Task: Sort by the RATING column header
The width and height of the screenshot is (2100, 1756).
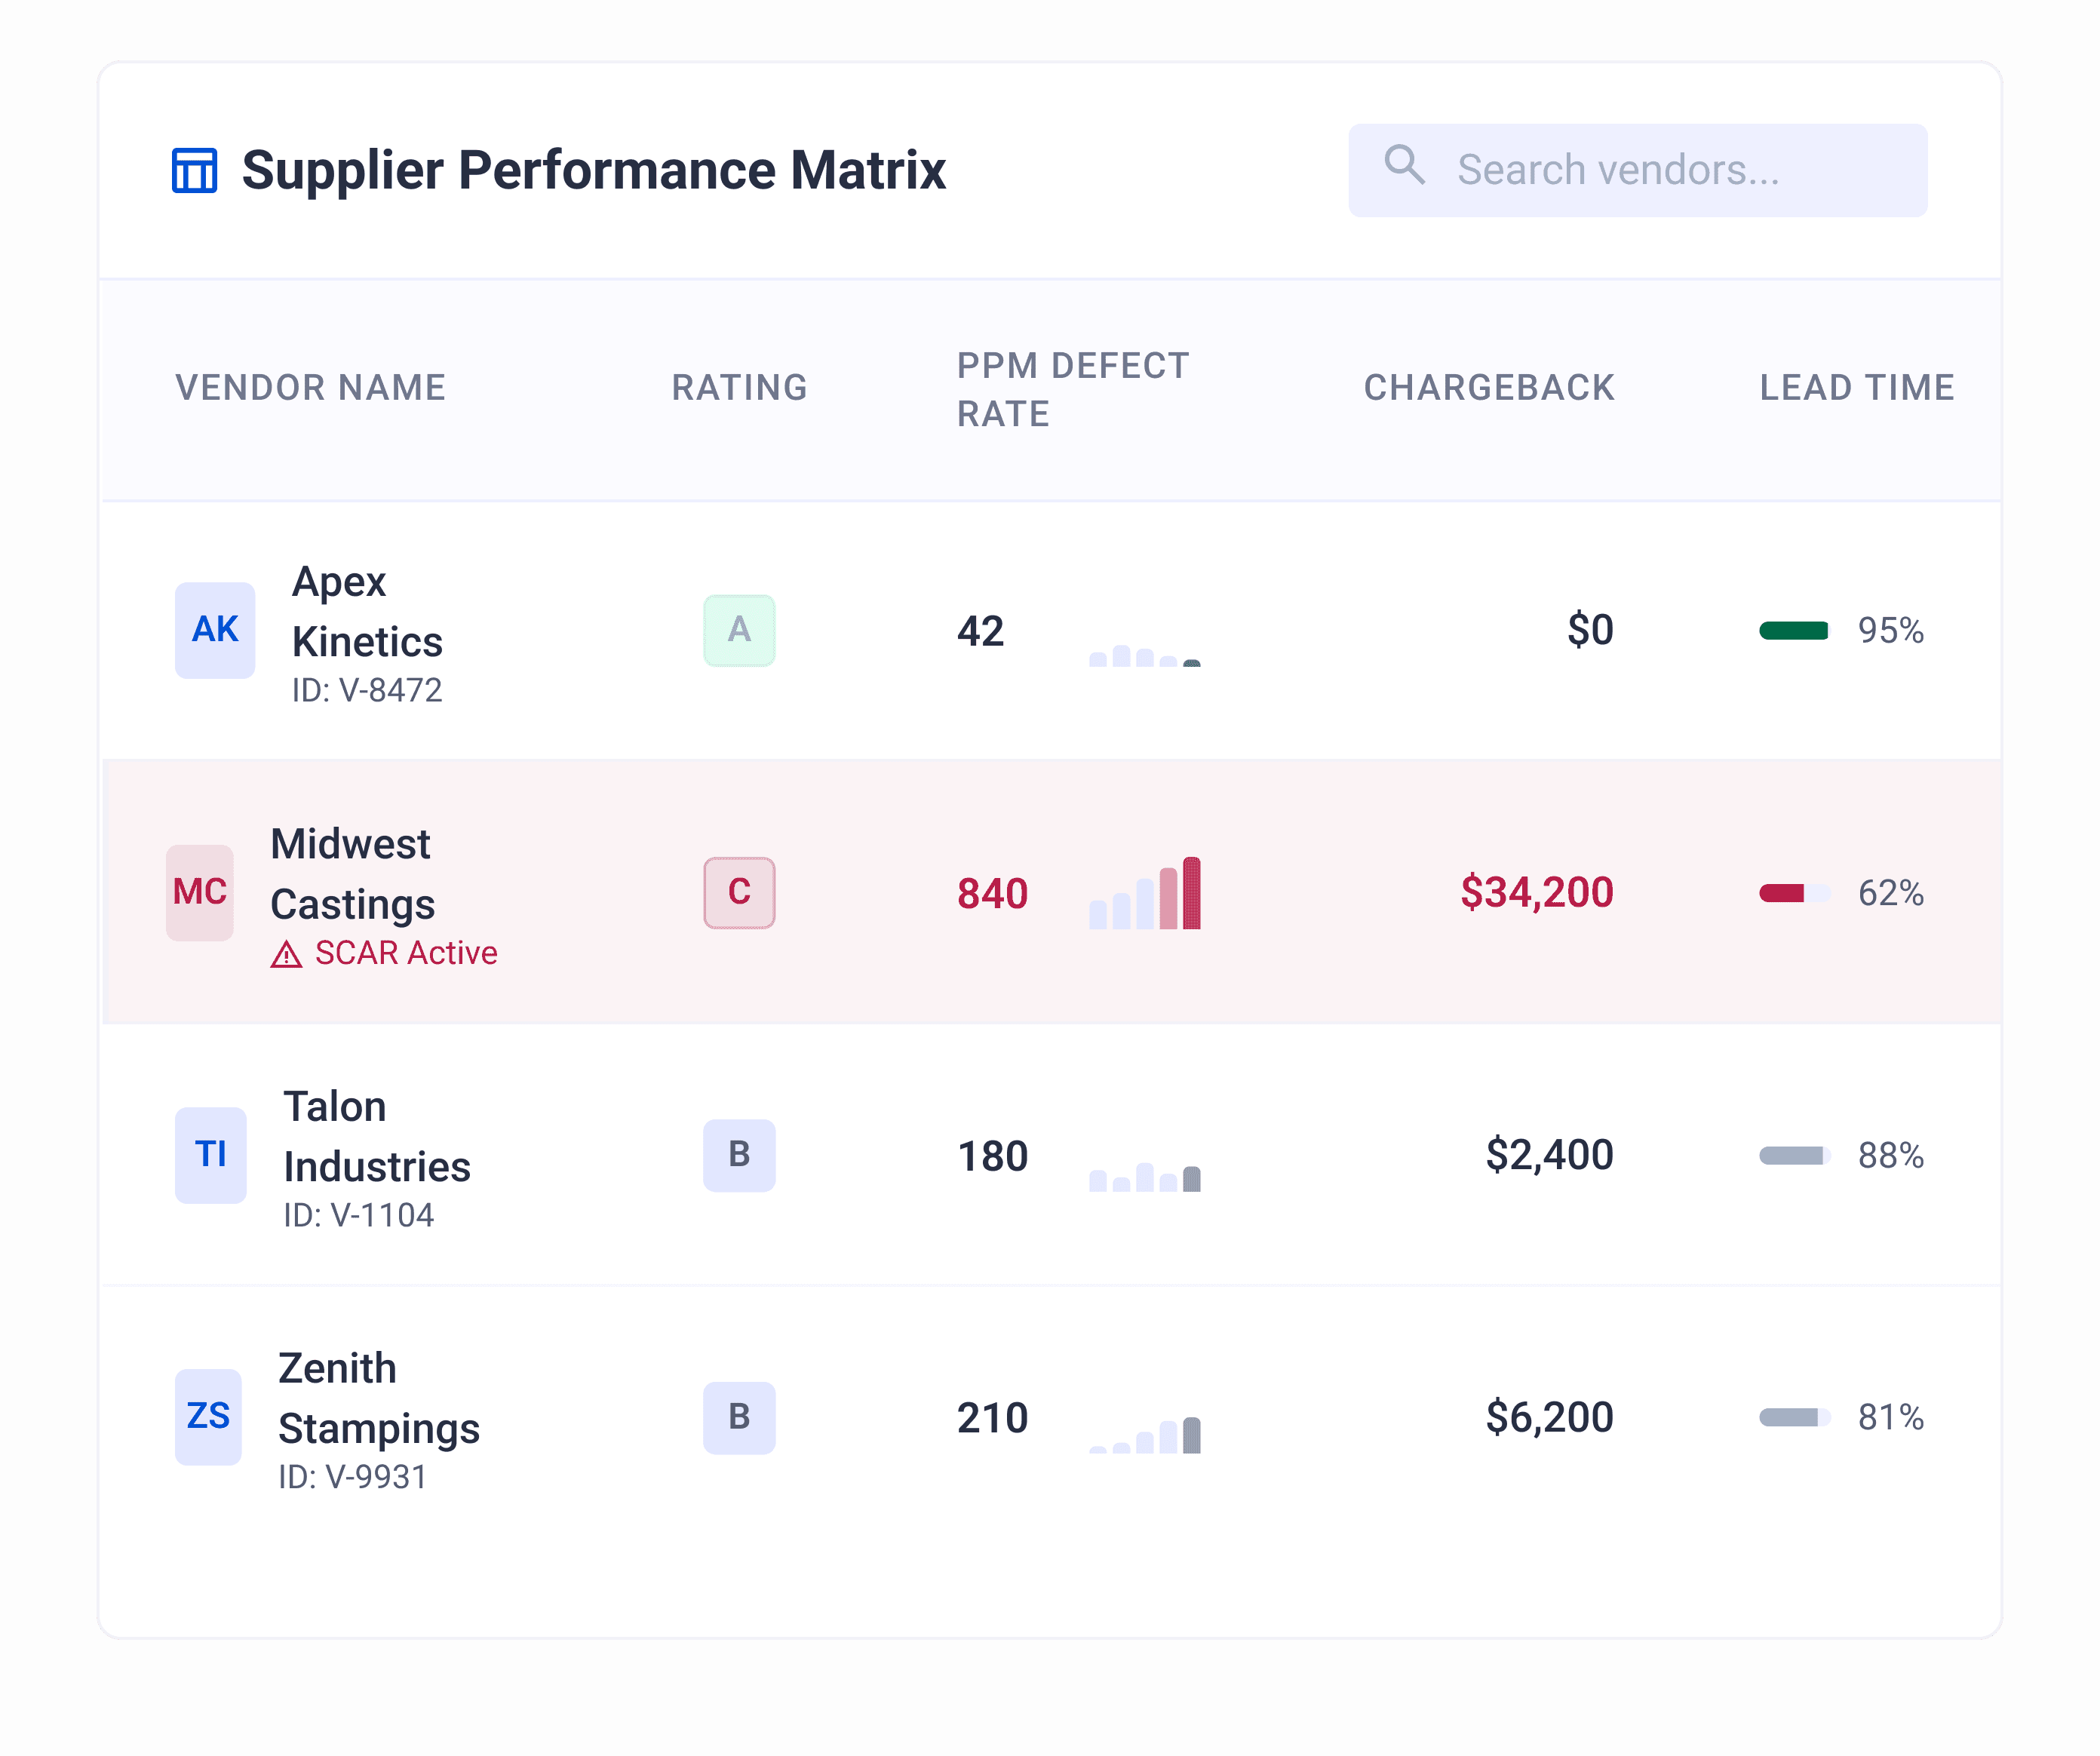Action: (739, 388)
